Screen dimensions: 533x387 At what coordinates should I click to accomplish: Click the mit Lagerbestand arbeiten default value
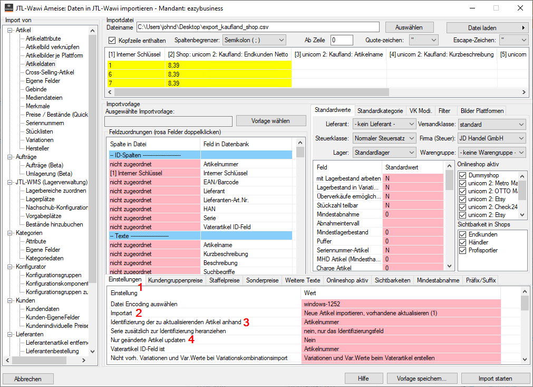coord(413,178)
